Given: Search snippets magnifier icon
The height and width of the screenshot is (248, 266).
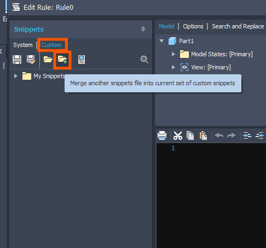Looking at the screenshot, I should 144,60.
